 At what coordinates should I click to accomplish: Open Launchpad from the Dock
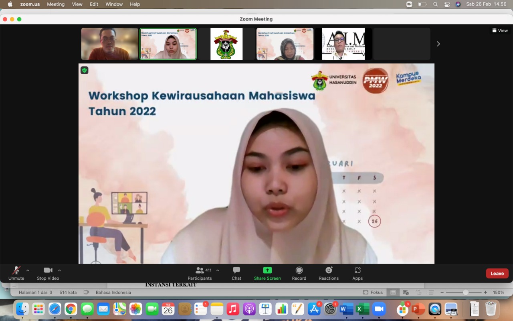pos(38,309)
